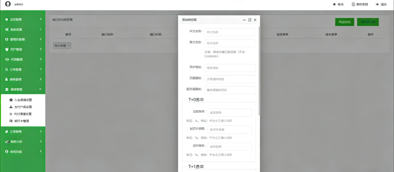Click the 服务器通知 address input field
This screenshot has height=172, width=394.
pyautogui.click(x=230, y=90)
